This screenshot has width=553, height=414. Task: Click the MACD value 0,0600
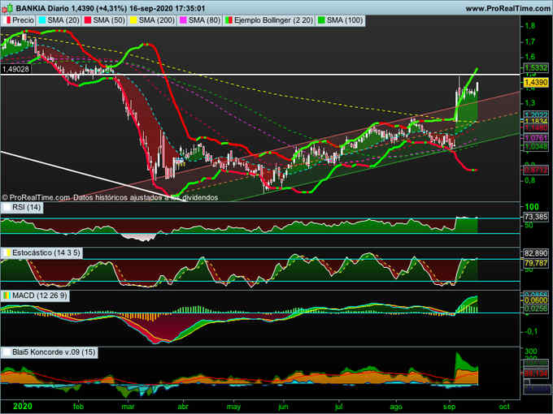tap(536, 300)
